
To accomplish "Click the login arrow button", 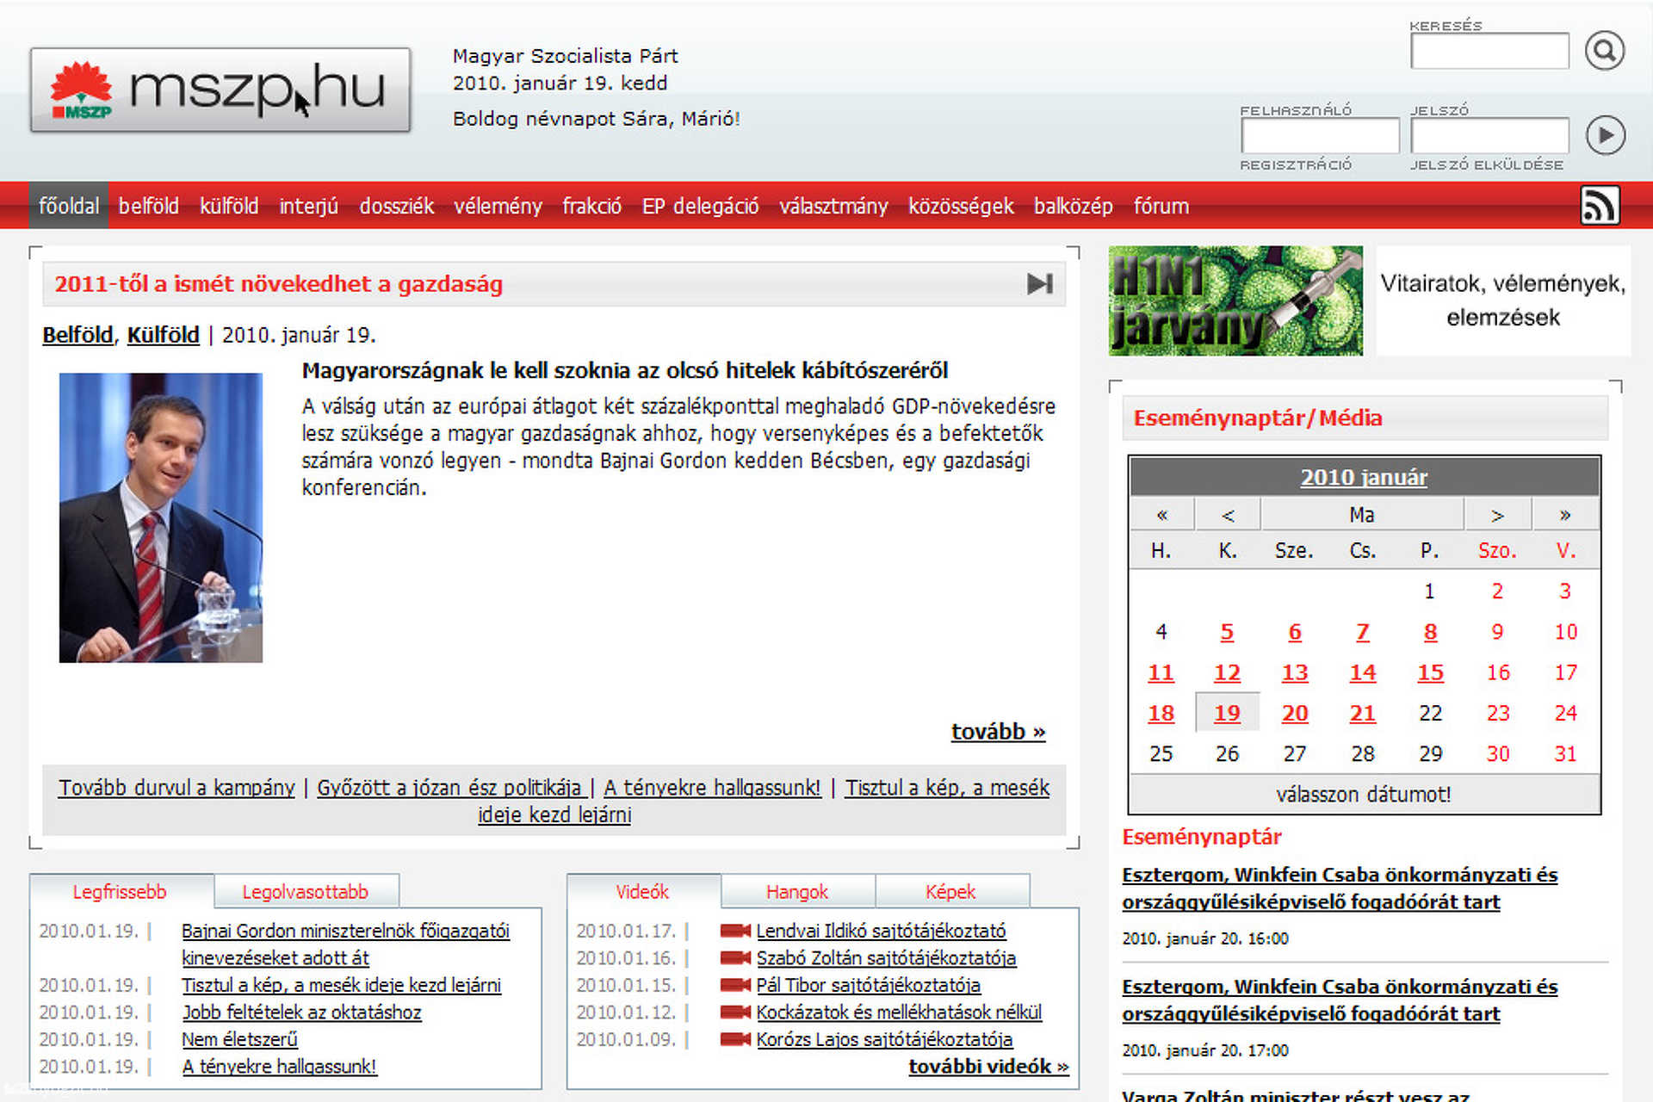I will (1605, 135).
